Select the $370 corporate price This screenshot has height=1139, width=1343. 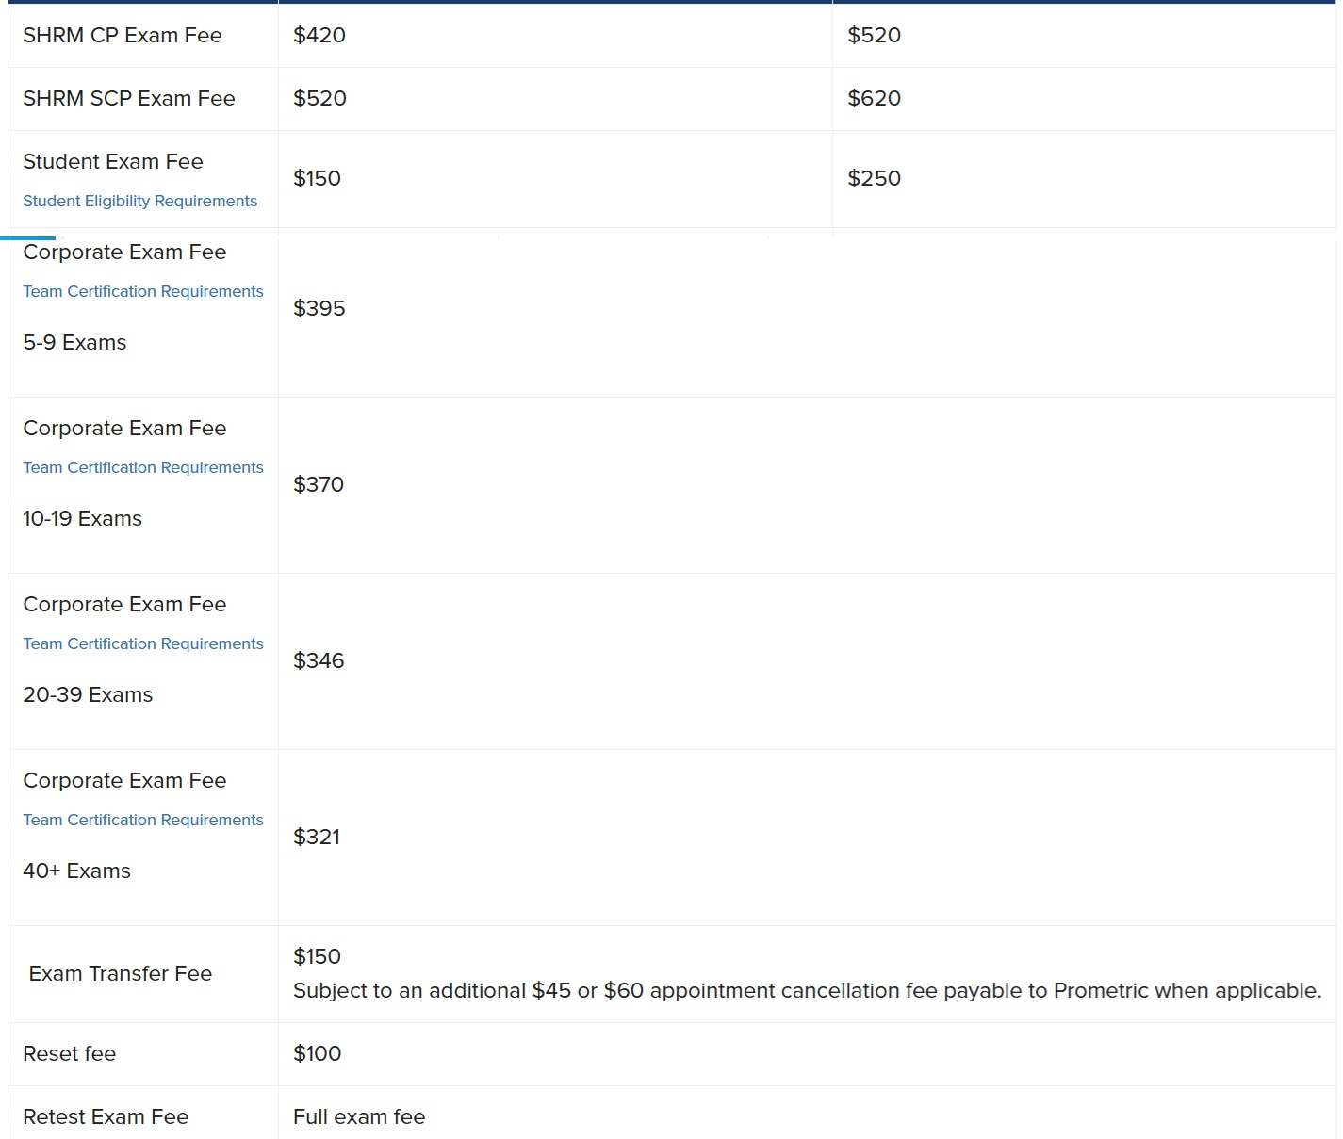point(319,484)
